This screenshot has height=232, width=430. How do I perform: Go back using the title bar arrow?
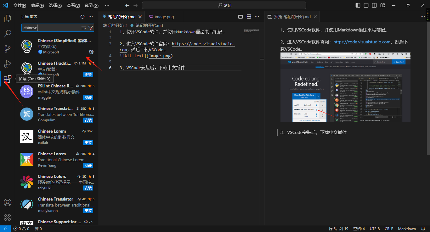(127, 5)
